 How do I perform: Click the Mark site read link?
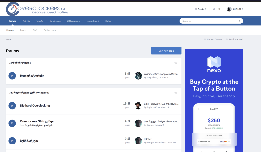click(236, 39)
